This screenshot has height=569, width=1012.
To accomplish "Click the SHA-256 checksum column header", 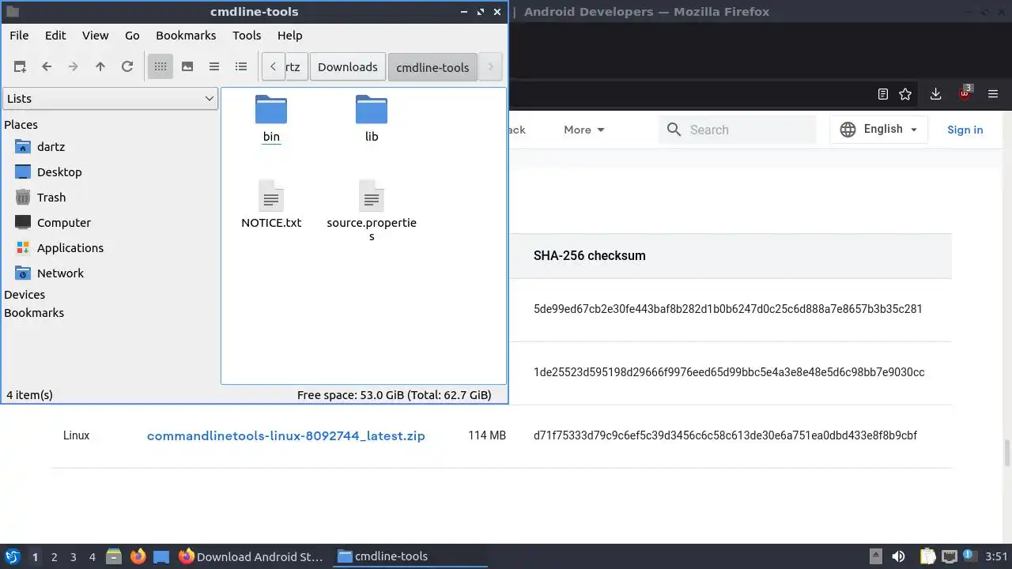I will [x=590, y=256].
